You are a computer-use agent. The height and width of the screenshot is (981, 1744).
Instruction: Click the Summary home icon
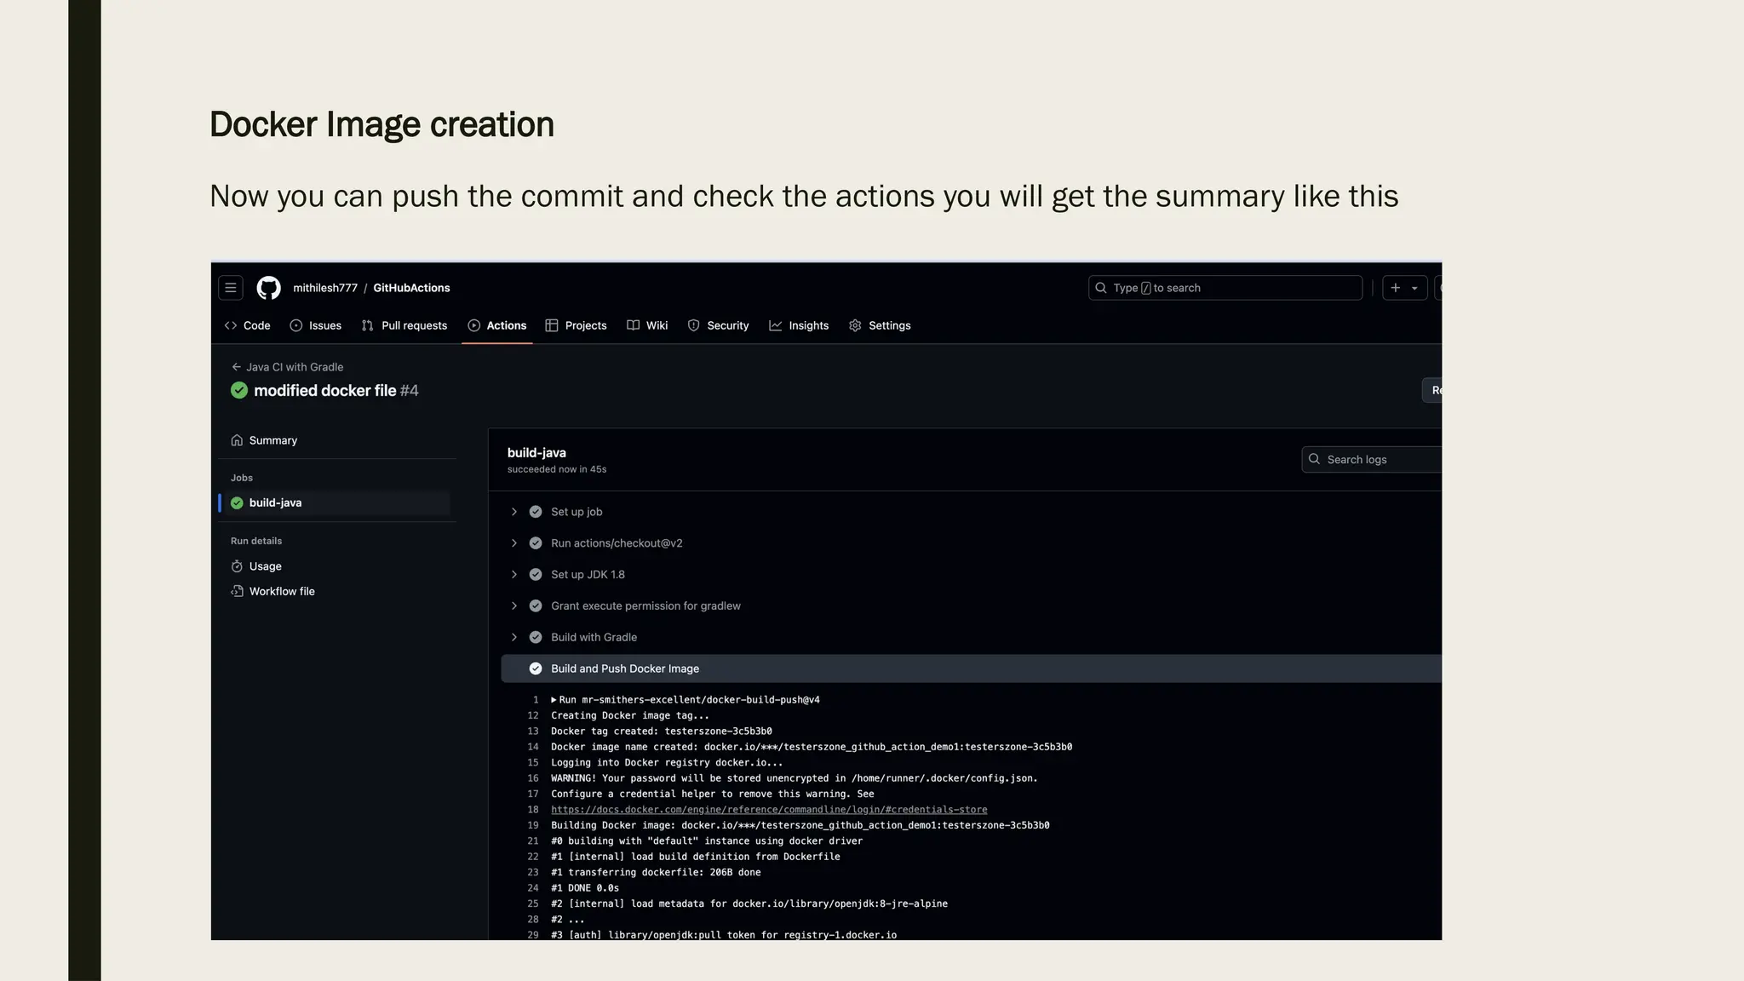click(237, 440)
